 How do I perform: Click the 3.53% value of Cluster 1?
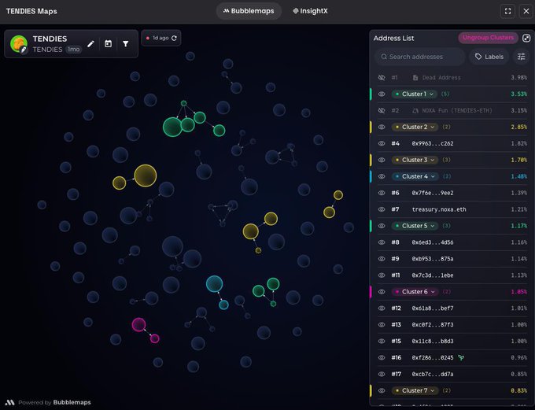pyautogui.click(x=518, y=94)
